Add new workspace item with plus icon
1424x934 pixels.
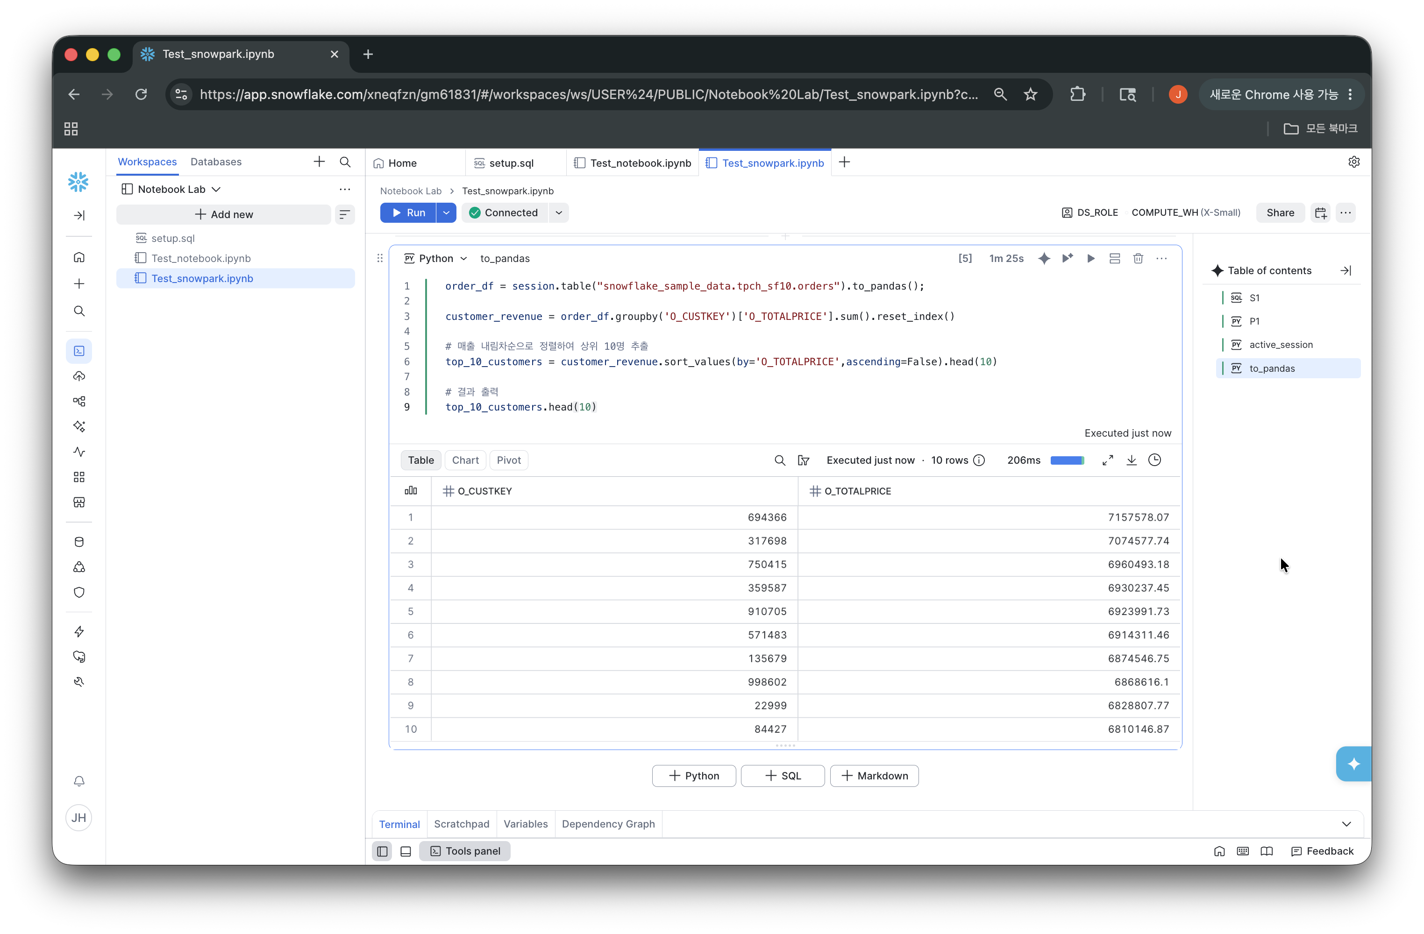coord(319,162)
